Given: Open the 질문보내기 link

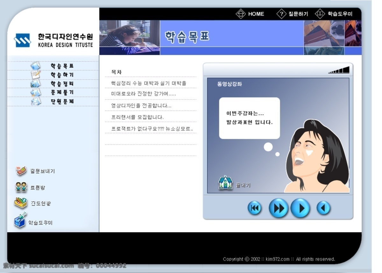Looking at the screenshot, I should (43, 171).
